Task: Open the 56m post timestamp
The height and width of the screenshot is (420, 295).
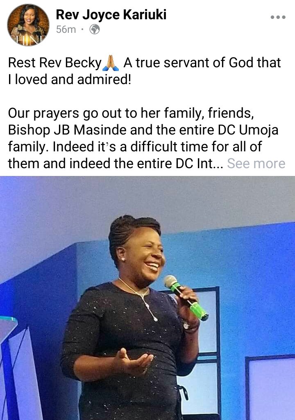Action: (x=66, y=29)
